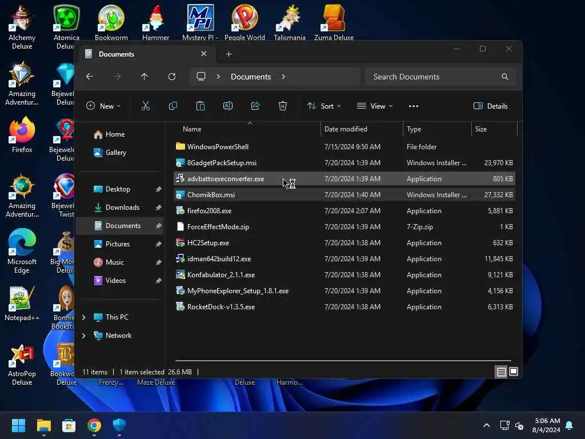Go back with the left arrow
Image resolution: width=585 pixels, height=439 pixels.
pos(90,77)
